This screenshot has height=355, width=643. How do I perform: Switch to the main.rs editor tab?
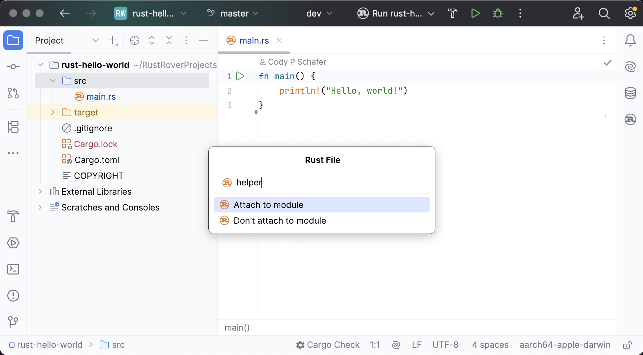click(254, 40)
